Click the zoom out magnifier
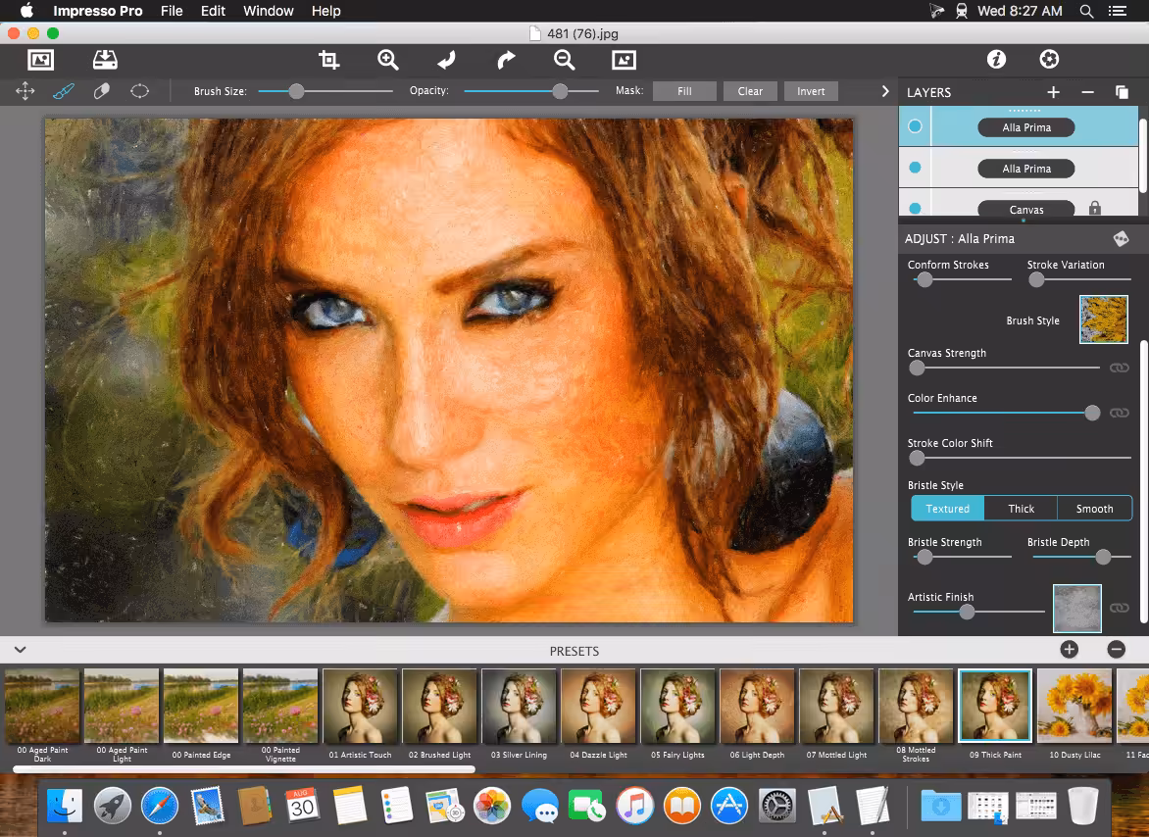 565,60
